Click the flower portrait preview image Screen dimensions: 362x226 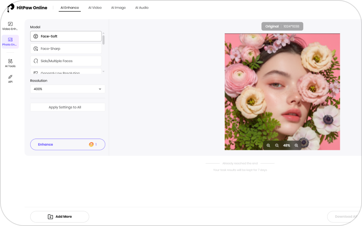click(282, 92)
